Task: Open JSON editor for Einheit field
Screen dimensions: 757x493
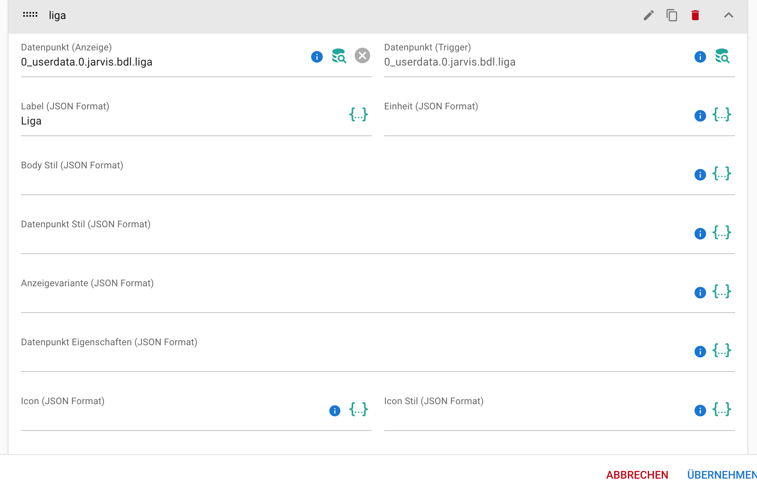Action: coord(722,114)
